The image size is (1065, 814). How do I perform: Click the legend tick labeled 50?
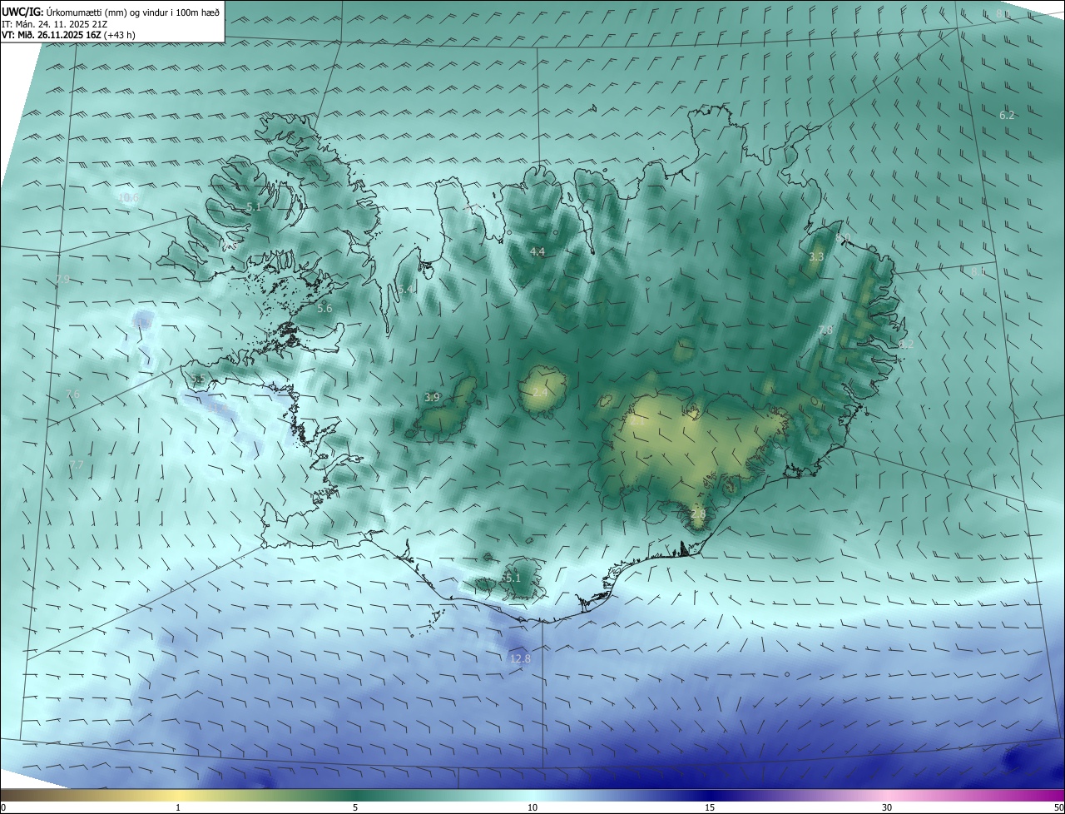(x=1058, y=808)
